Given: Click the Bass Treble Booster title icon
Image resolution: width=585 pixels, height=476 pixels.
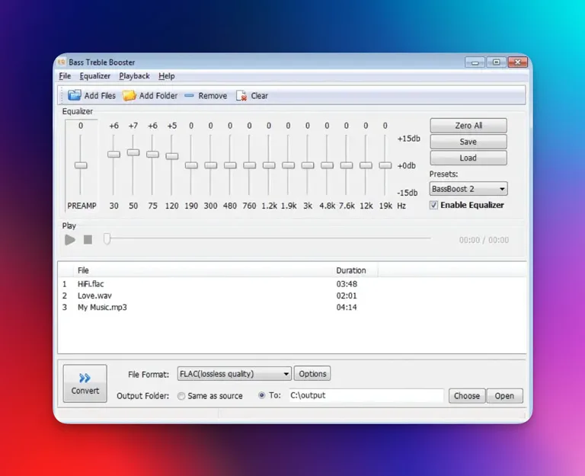Looking at the screenshot, I should click(x=62, y=62).
